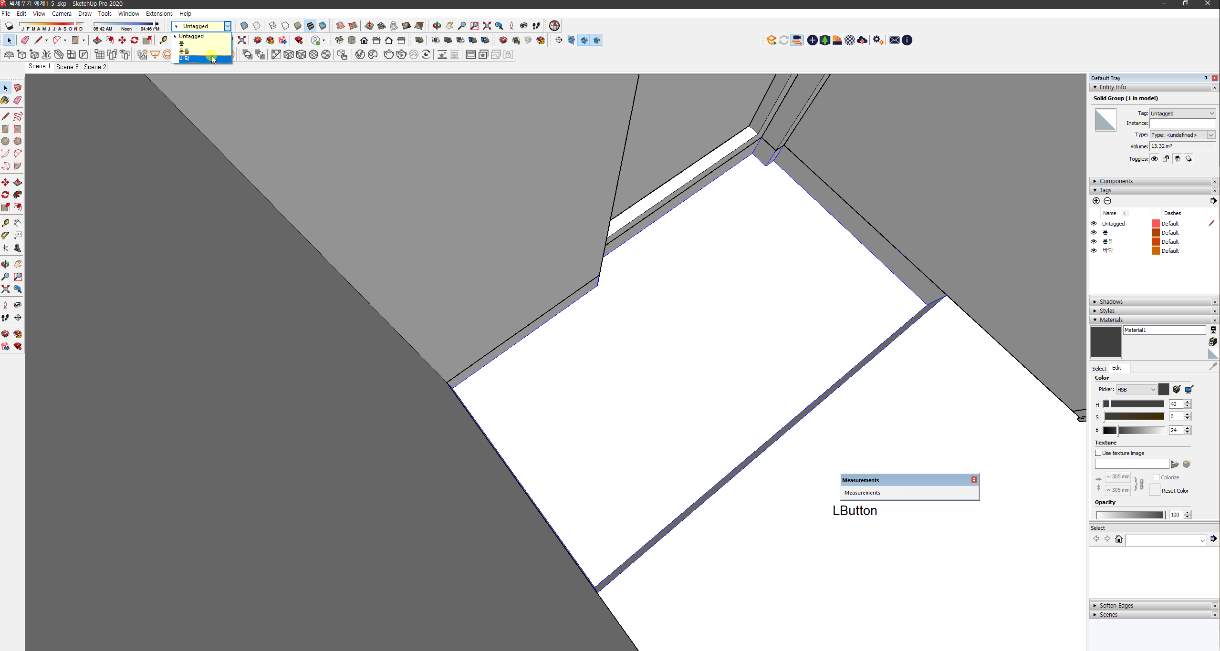Viewport: 1220px width, 651px height.
Task: Select the Move tool in toolbar
Action: pos(122,40)
